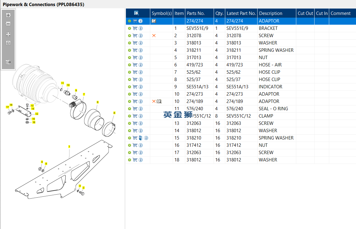Select callout 2 near the bracket screw
The height and width of the screenshot is (229, 356).
pos(84,188)
